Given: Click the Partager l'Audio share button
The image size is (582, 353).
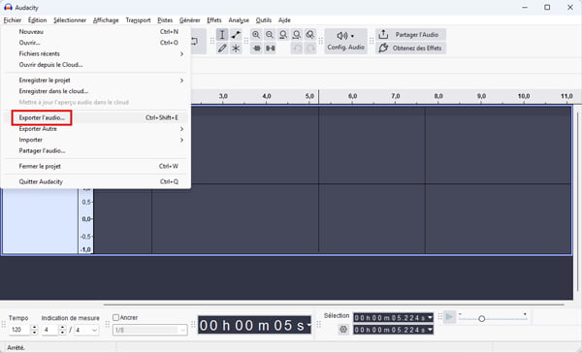Looking at the screenshot, I should tap(410, 35).
